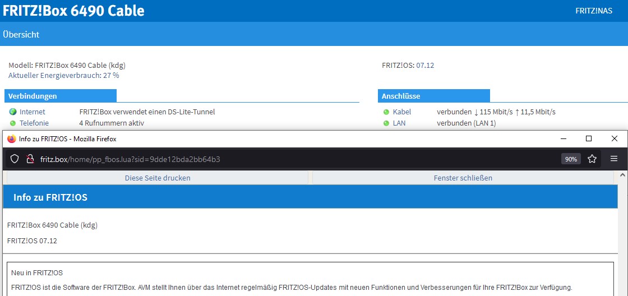
Task: Open FRITZ!NAS link in header
Action: (594, 11)
